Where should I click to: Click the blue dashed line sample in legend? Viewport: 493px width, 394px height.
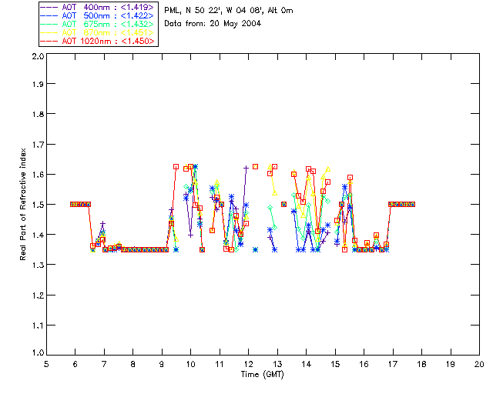49,15
